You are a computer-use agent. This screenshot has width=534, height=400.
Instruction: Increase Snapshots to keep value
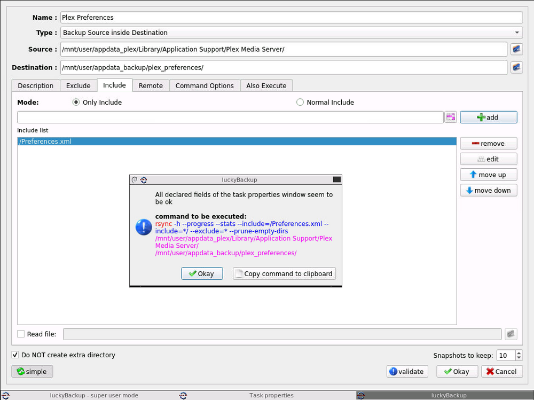coord(519,353)
